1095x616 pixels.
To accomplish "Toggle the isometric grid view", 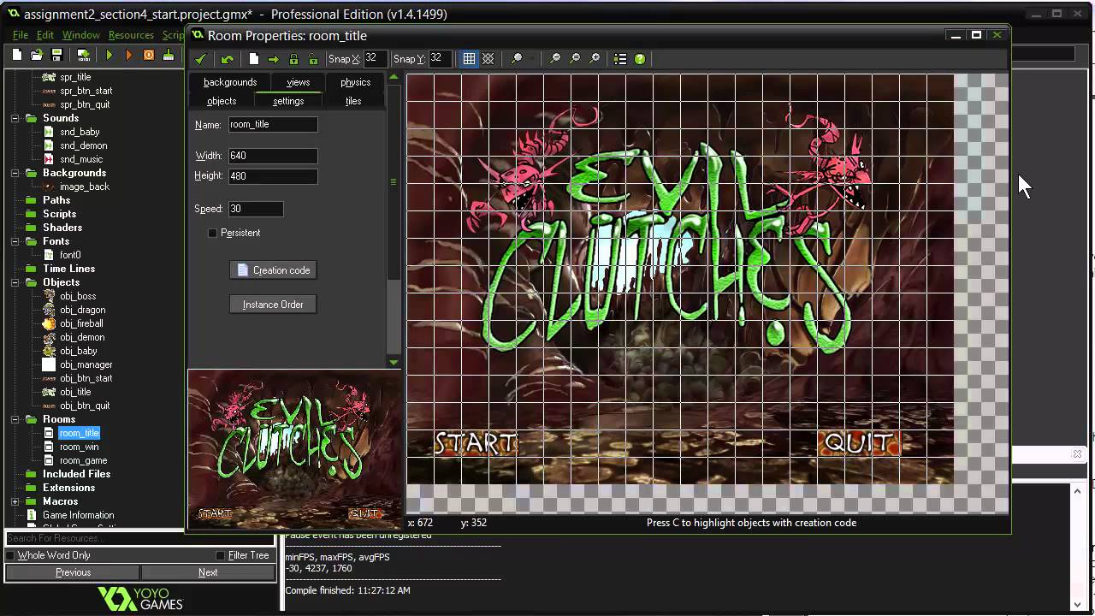I will (x=488, y=59).
